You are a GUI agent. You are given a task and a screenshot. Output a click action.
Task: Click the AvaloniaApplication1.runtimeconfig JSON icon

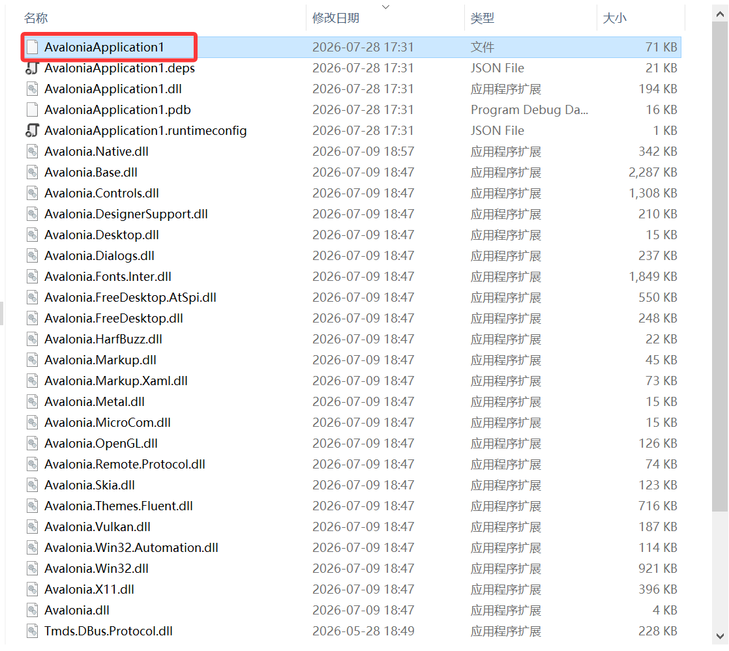(x=32, y=130)
